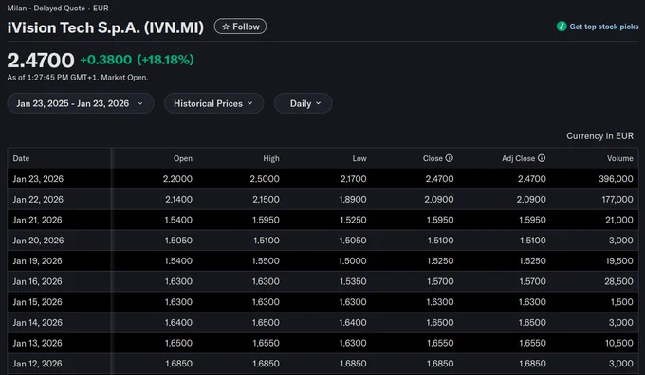Click the Low column header
This screenshot has height=375, width=645.
point(359,158)
